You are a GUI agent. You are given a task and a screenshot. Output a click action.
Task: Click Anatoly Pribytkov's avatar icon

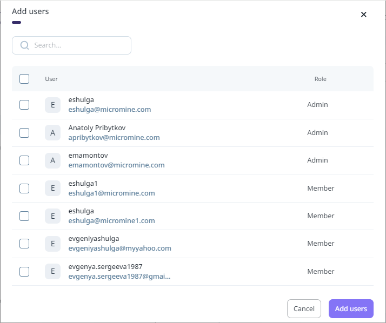(x=52, y=133)
